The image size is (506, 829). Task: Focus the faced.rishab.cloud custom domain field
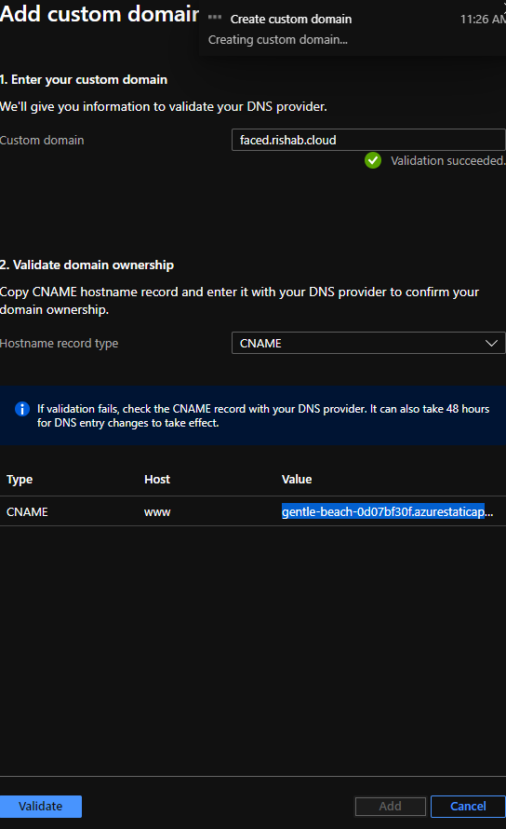pyautogui.click(x=368, y=140)
